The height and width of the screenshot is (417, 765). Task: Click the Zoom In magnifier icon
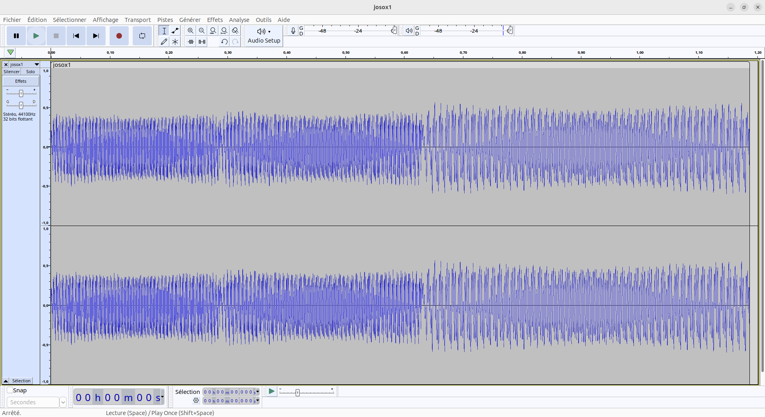[191, 31]
